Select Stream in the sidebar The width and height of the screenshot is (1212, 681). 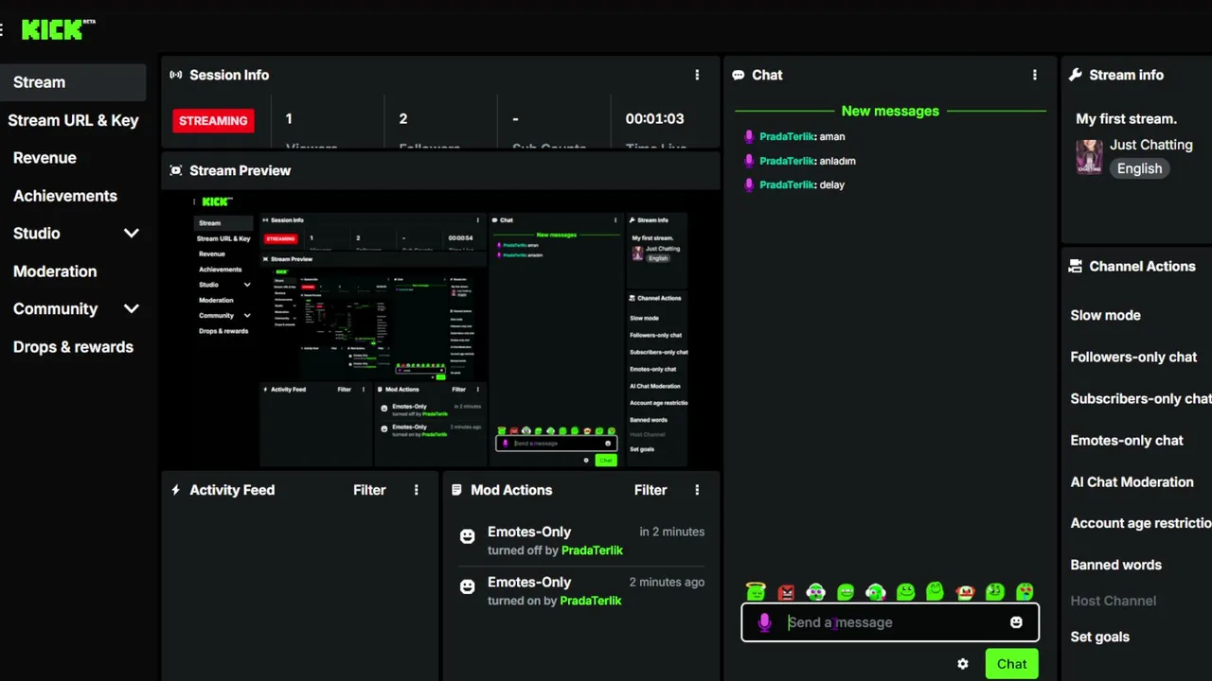tap(73, 82)
